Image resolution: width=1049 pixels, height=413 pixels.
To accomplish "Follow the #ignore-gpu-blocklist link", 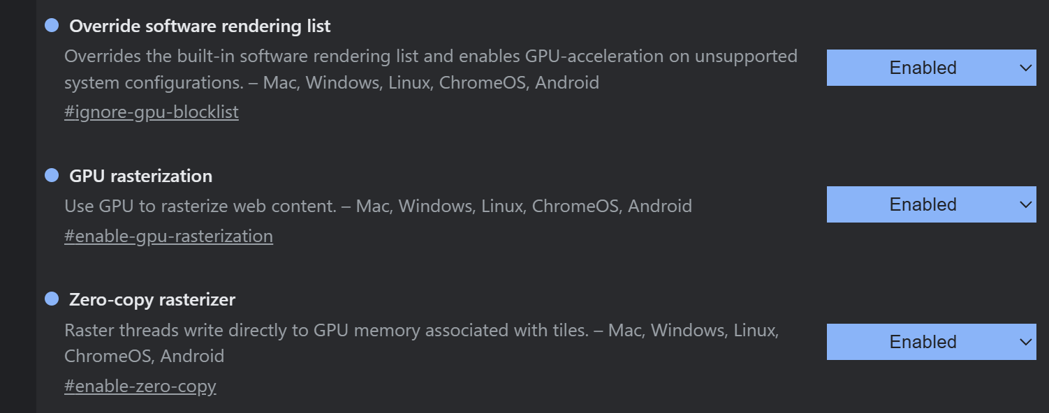I will point(152,112).
